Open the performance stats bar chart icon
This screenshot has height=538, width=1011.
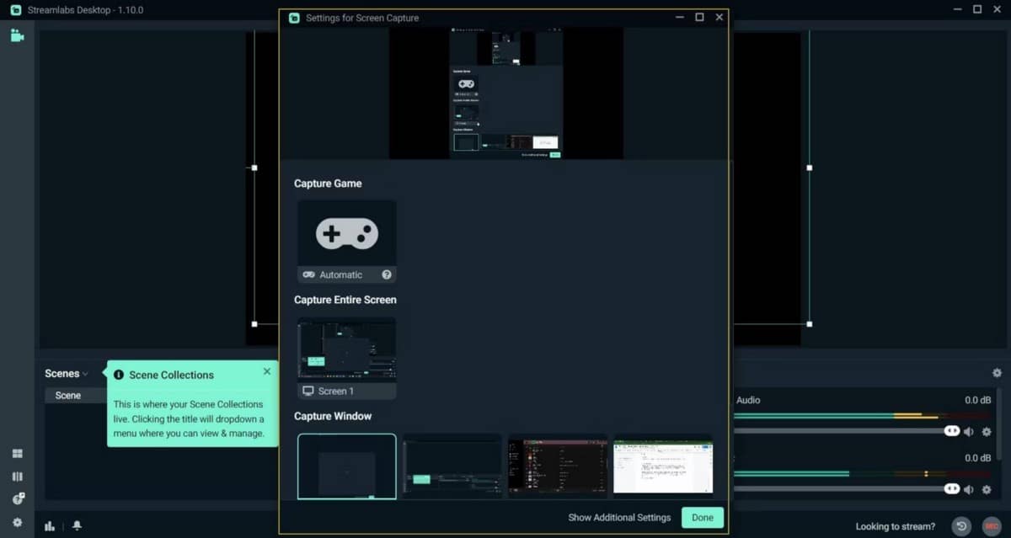(50, 526)
